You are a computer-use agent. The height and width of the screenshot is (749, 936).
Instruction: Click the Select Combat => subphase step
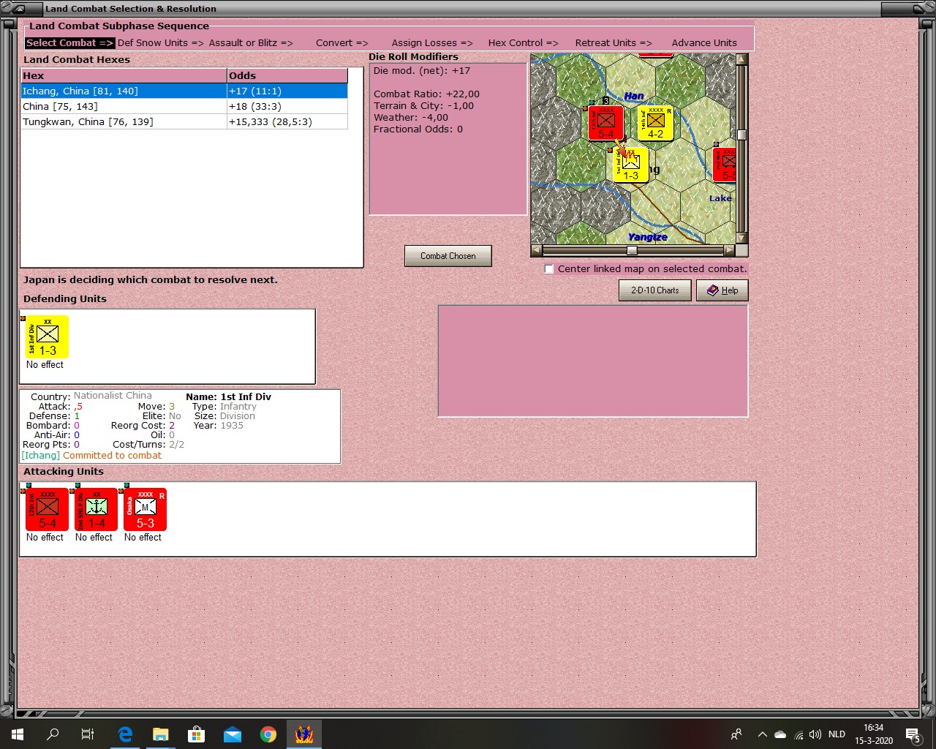click(x=69, y=43)
